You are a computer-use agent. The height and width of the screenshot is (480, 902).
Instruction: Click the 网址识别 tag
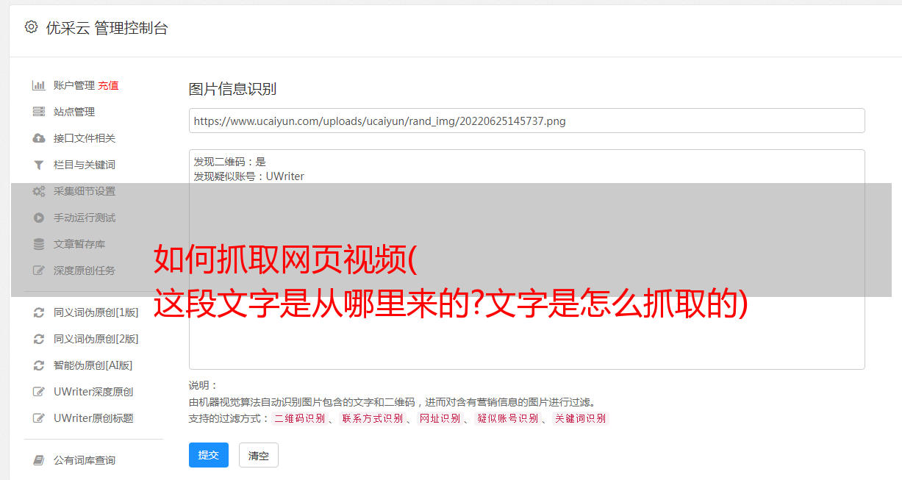(x=440, y=418)
